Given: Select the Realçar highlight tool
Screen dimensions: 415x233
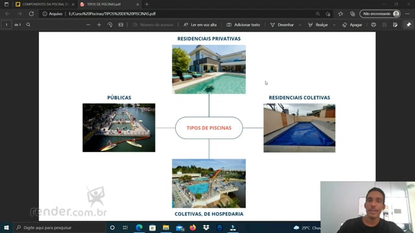Looking at the screenshot, I should click(x=318, y=25).
